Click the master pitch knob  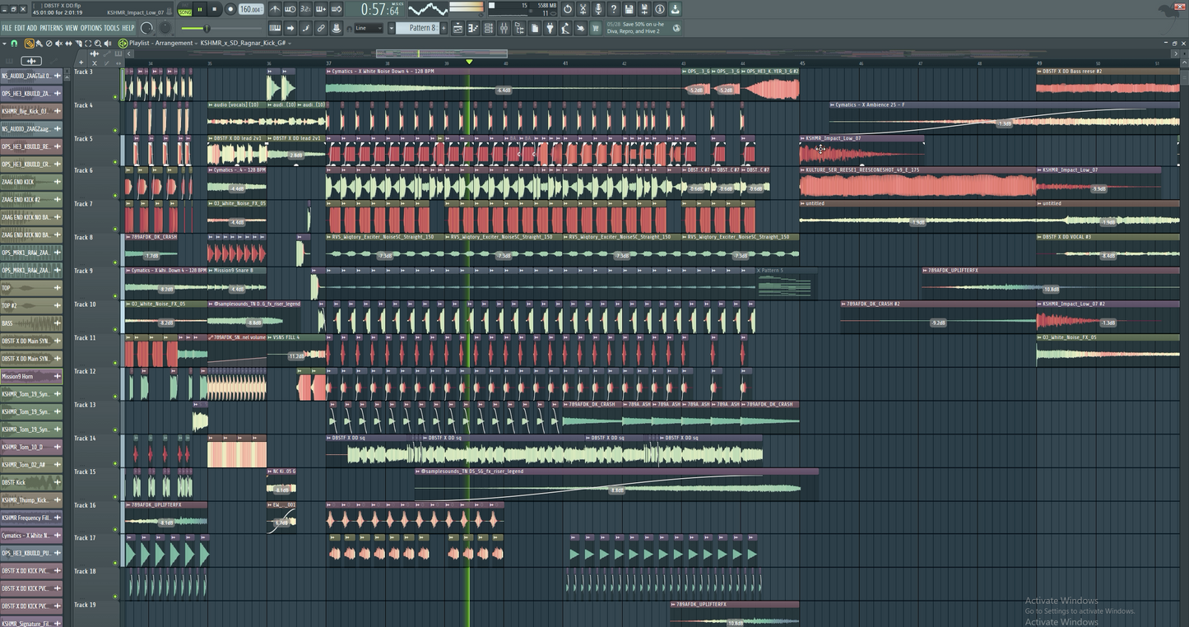[x=165, y=28]
